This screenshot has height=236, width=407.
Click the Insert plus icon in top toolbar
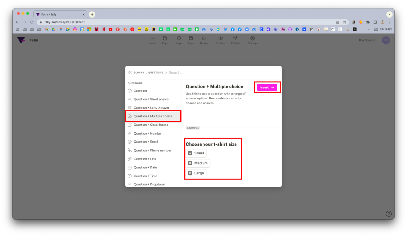click(x=153, y=39)
